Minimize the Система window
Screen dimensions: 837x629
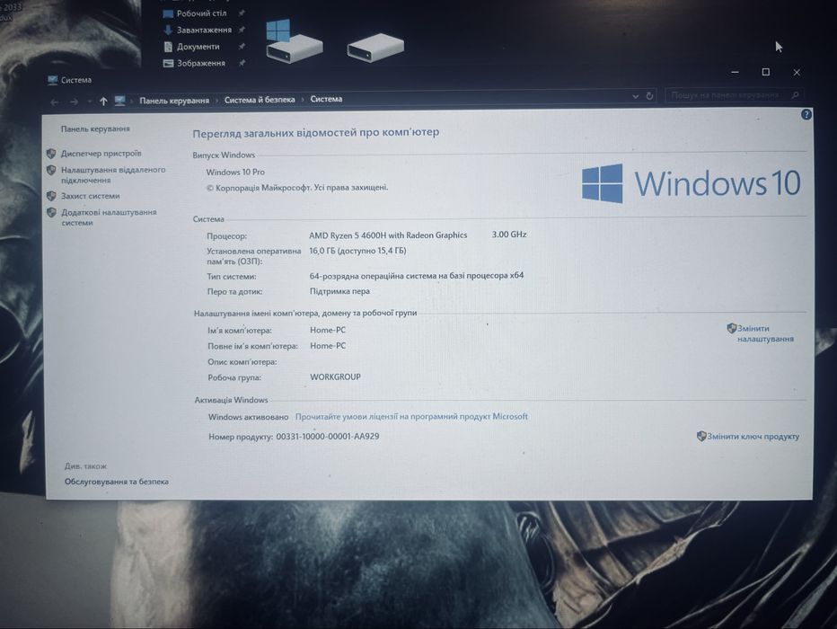pos(735,72)
